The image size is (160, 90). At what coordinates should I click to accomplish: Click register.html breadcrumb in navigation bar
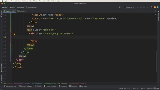[31, 7]
